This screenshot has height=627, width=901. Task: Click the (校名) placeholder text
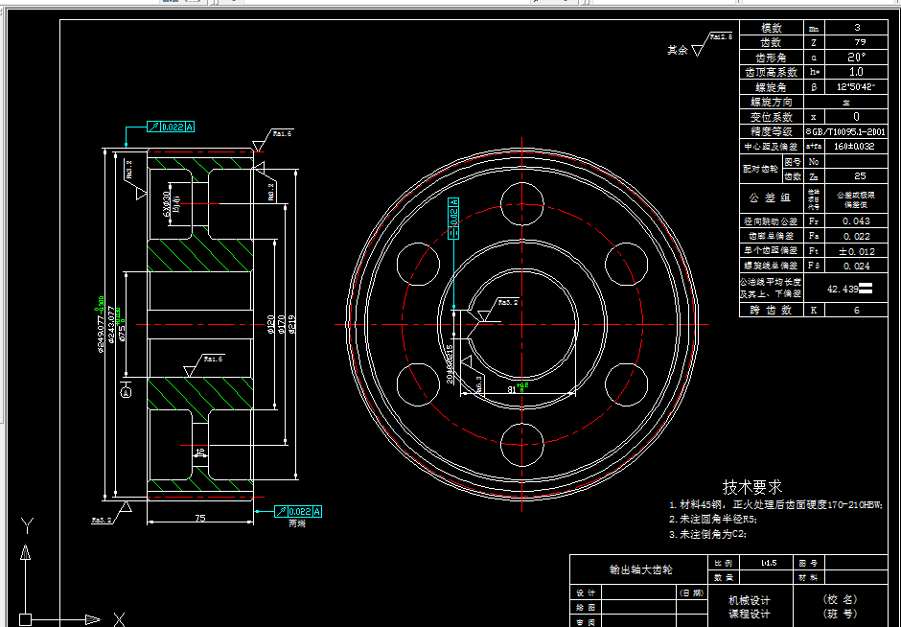[841, 599]
